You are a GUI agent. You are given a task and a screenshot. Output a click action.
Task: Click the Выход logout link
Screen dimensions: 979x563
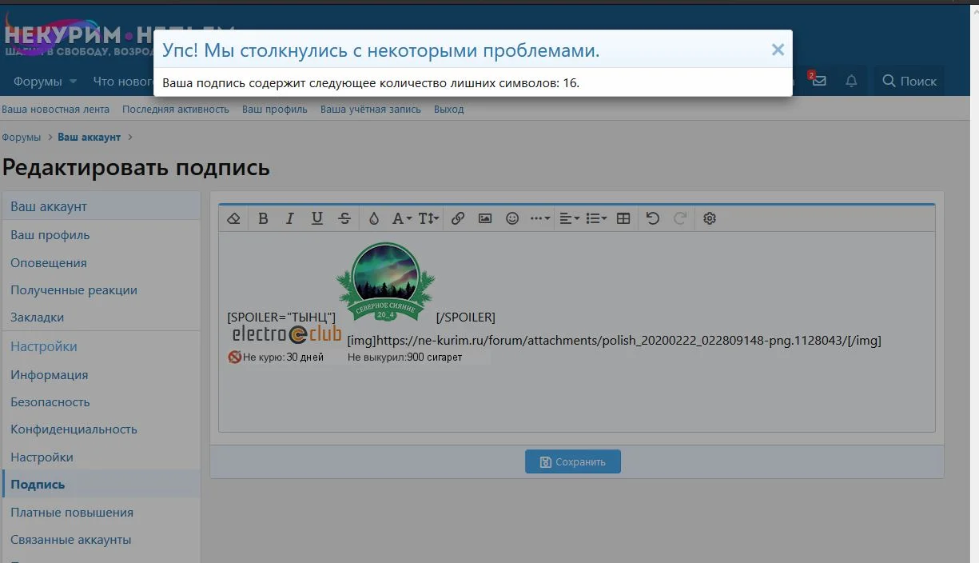[x=449, y=110]
